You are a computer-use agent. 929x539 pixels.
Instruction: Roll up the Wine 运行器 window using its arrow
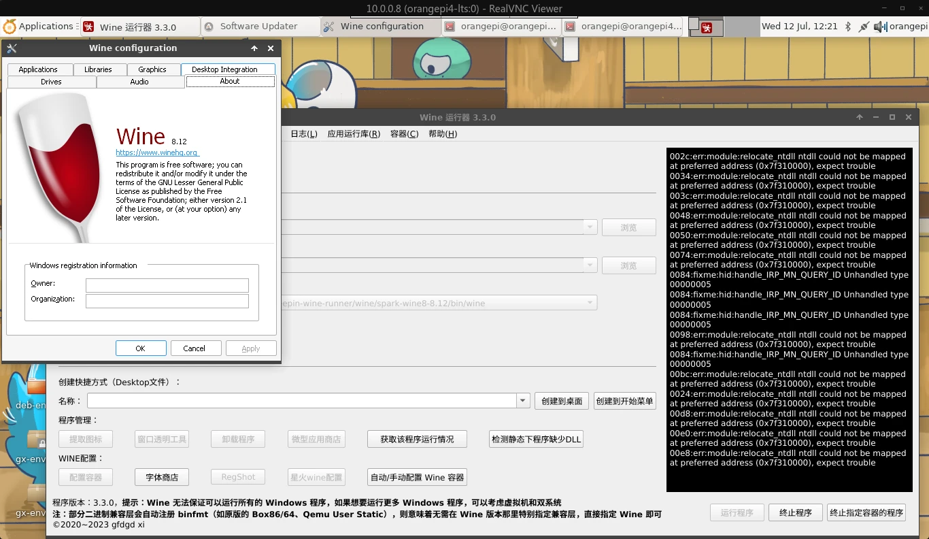(860, 117)
